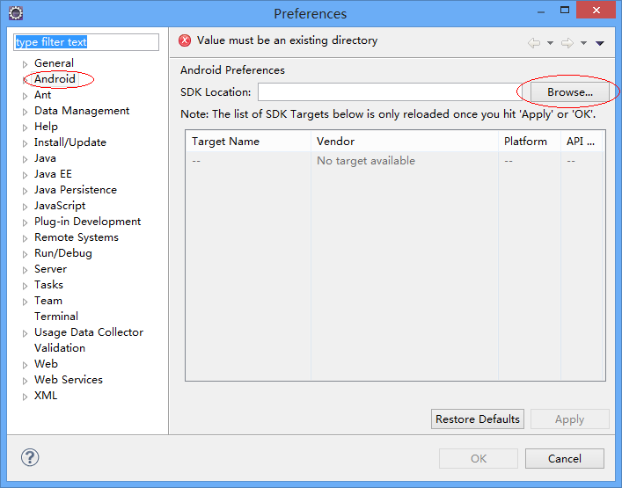This screenshot has width=622, height=488.
Task: Expand the Team tree node
Action: (x=25, y=302)
